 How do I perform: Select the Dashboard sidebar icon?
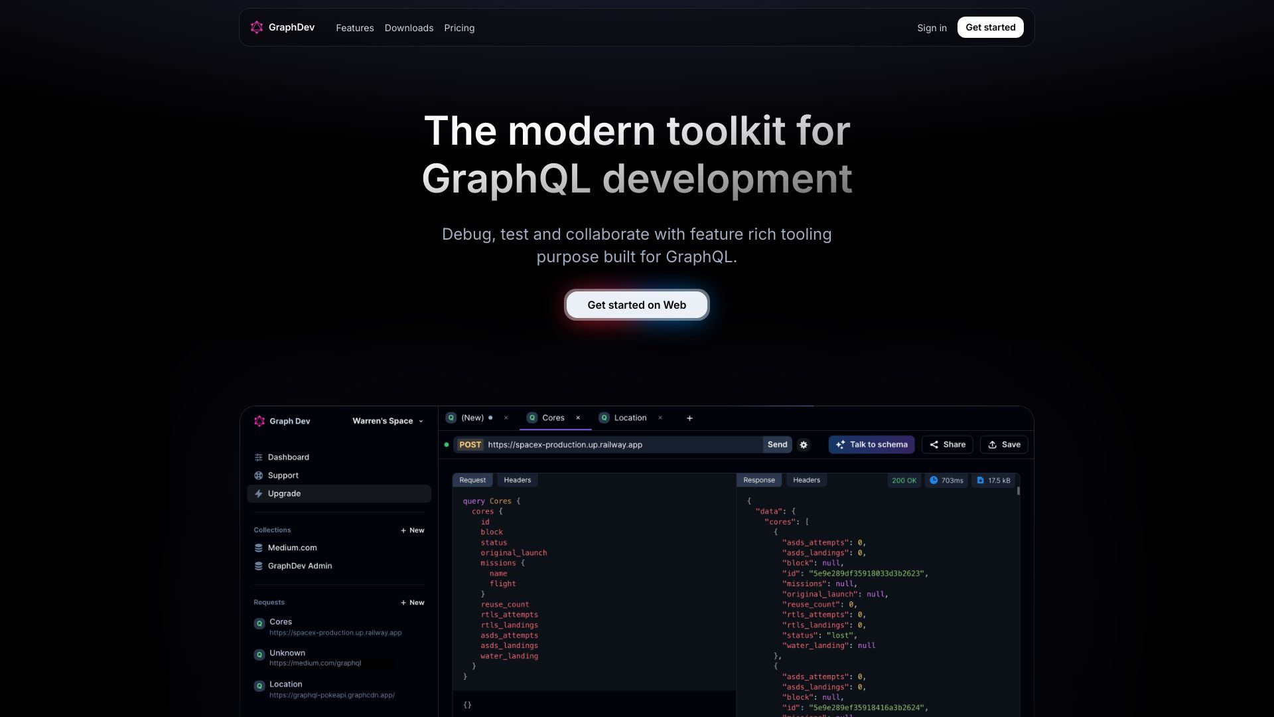point(257,457)
